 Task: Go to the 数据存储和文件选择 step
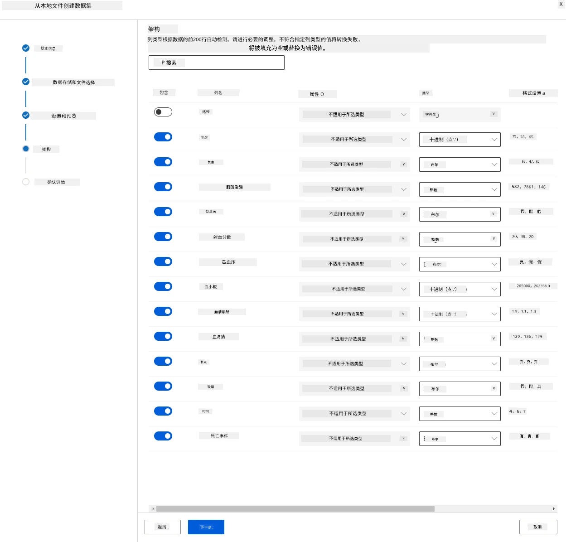pos(73,82)
